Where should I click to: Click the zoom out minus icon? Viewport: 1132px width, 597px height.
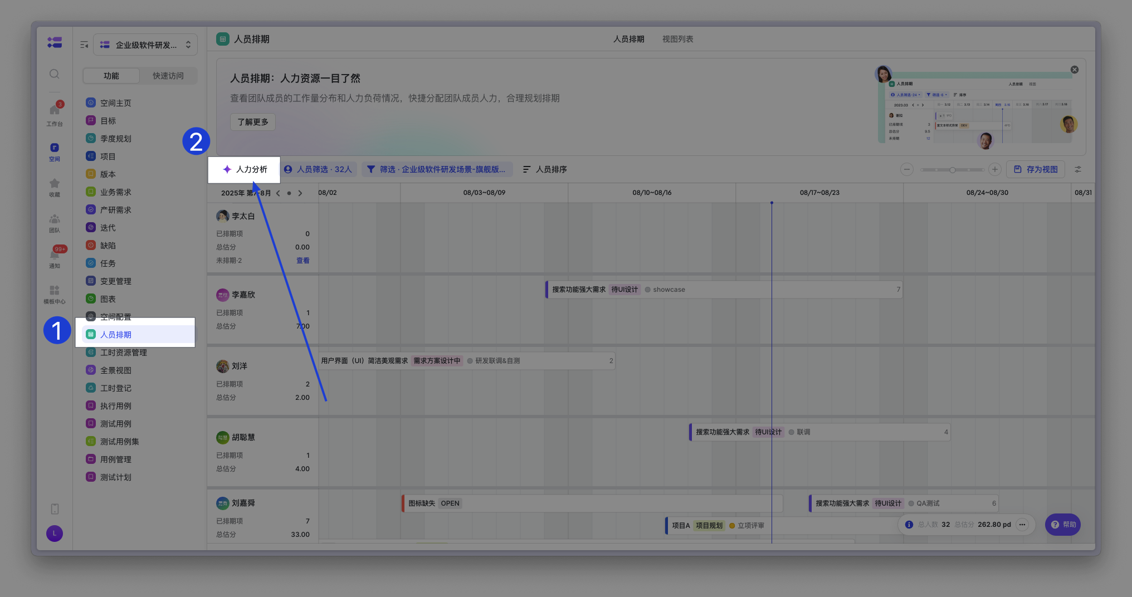(907, 169)
